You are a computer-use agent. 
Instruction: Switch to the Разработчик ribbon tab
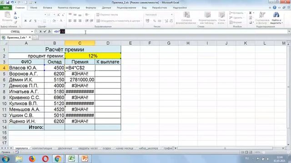(160, 8)
